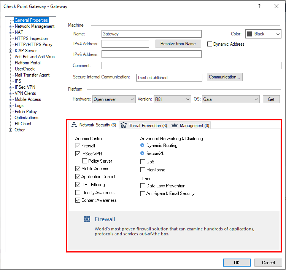Click the Firewall grid icon in description
This screenshot has height=270, width=286.
coord(87,219)
